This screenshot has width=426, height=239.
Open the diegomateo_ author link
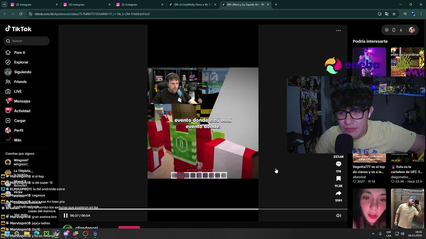point(402,177)
